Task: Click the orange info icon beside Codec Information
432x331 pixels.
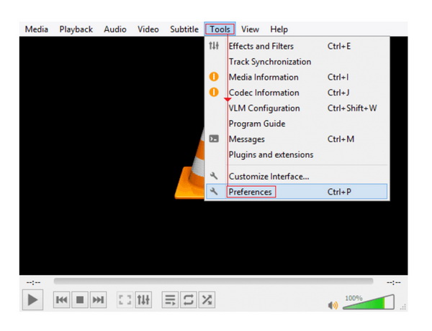Action: tap(214, 92)
